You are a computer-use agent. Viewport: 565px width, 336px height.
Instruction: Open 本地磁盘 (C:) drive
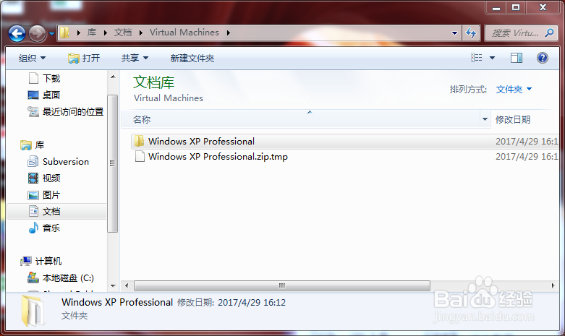coord(68,277)
